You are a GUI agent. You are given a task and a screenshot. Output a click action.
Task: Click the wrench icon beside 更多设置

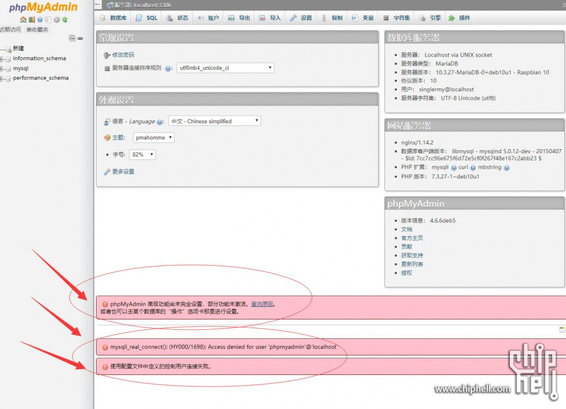pyautogui.click(x=107, y=172)
